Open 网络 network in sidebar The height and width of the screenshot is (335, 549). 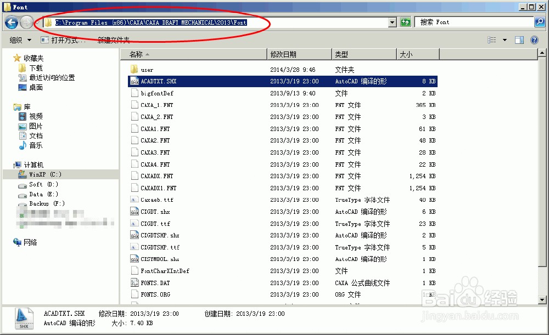click(x=25, y=242)
